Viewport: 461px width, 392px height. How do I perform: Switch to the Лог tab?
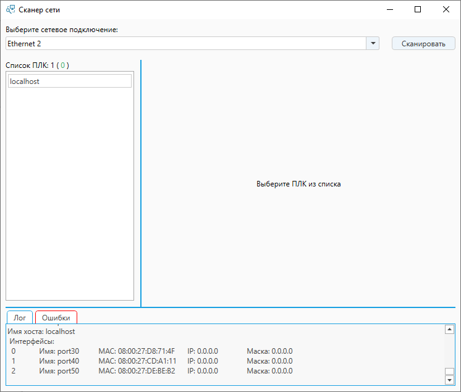click(20, 317)
